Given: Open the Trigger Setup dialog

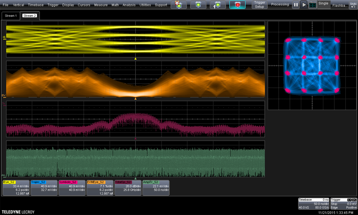Looking at the screenshot, I should [x=259, y=5].
